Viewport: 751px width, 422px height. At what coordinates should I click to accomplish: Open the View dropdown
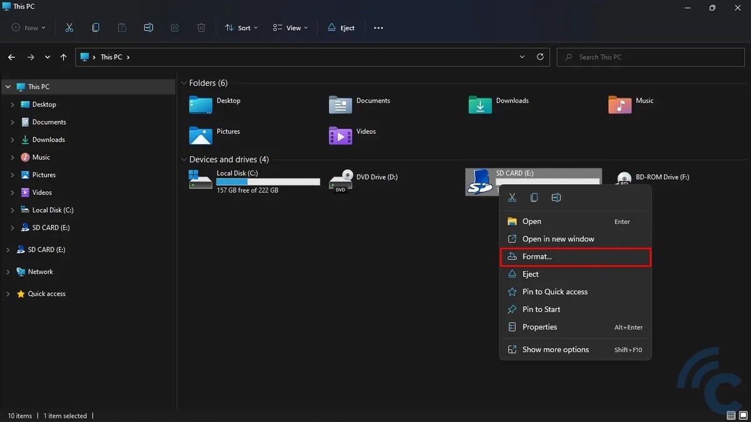click(290, 28)
